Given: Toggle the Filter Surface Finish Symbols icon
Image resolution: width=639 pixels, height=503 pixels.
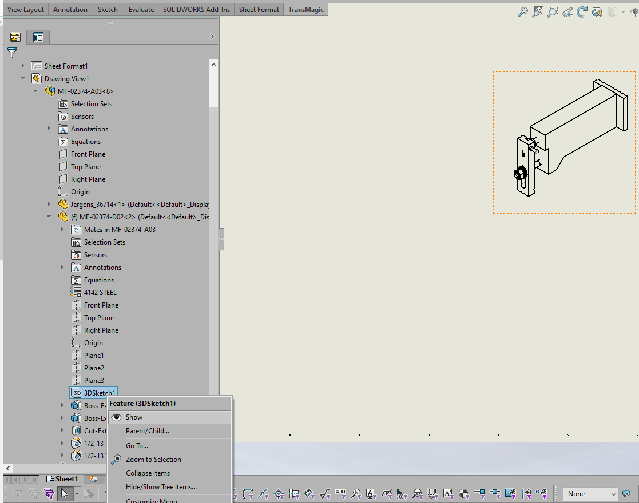Looking at the screenshot, I should point(325,494).
